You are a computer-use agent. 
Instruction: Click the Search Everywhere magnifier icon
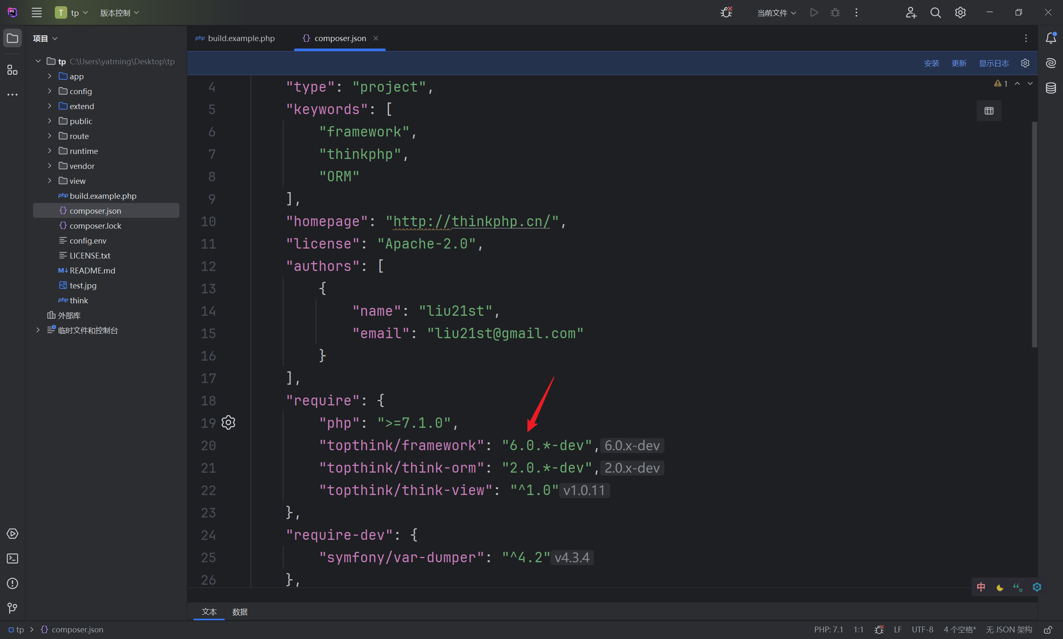click(x=935, y=12)
